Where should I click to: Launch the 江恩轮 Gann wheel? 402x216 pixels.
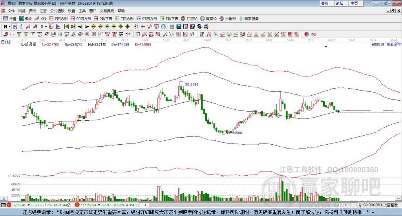pos(189,19)
